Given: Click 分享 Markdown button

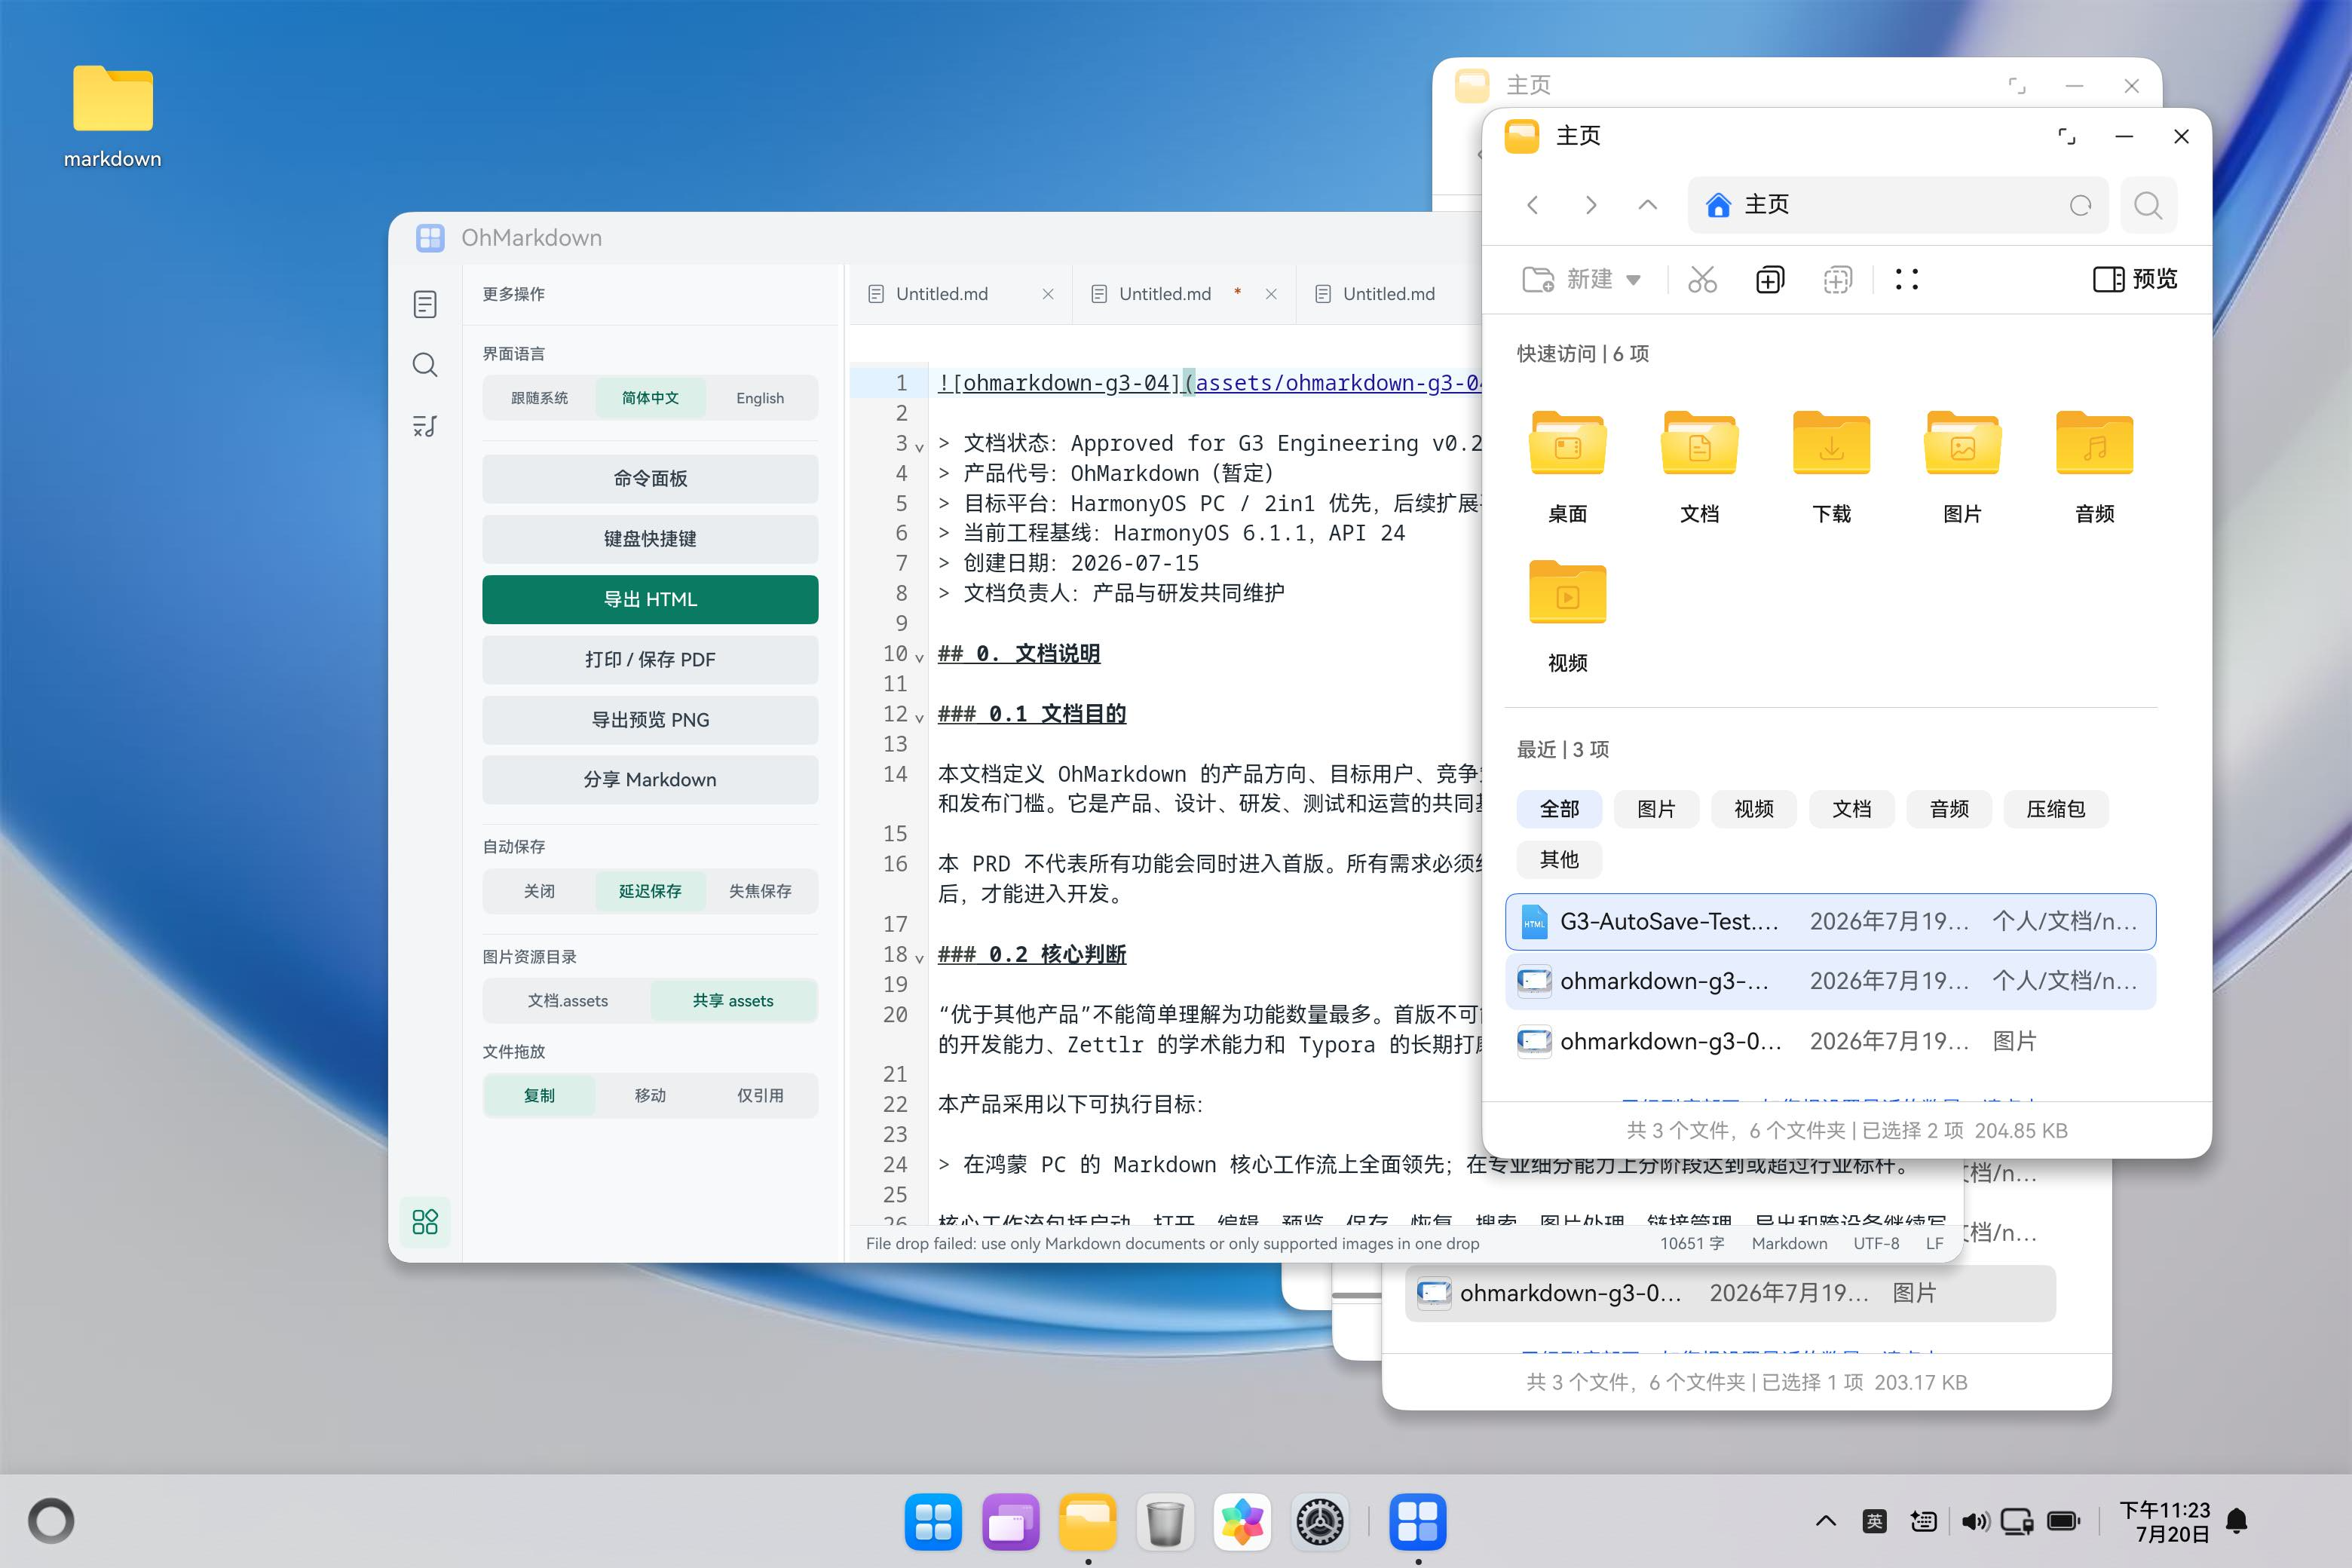Looking at the screenshot, I should point(650,780).
